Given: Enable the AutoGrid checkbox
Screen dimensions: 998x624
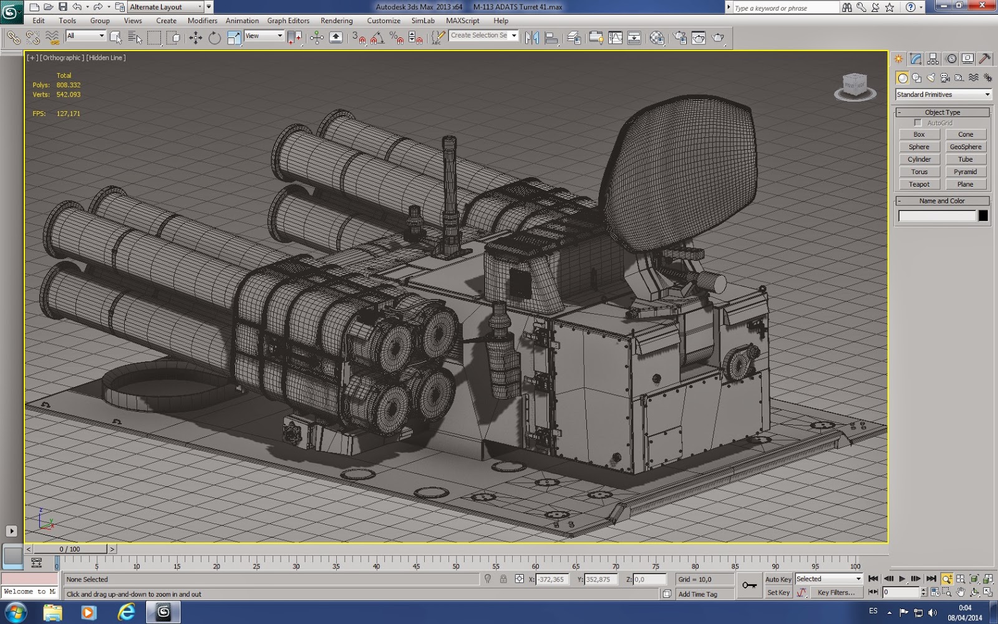Looking at the screenshot, I should 918,123.
